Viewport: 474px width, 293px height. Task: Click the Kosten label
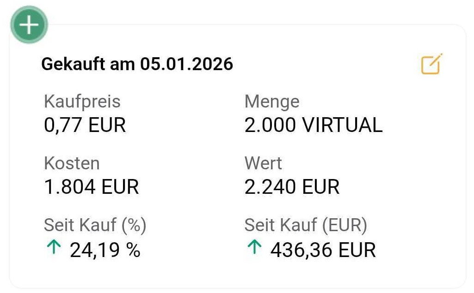[72, 163]
